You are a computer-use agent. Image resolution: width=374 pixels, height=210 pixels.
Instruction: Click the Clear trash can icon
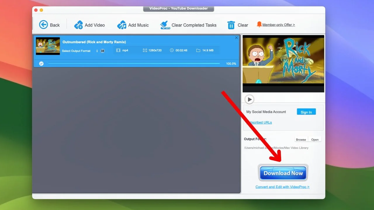(x=231, y=25)
